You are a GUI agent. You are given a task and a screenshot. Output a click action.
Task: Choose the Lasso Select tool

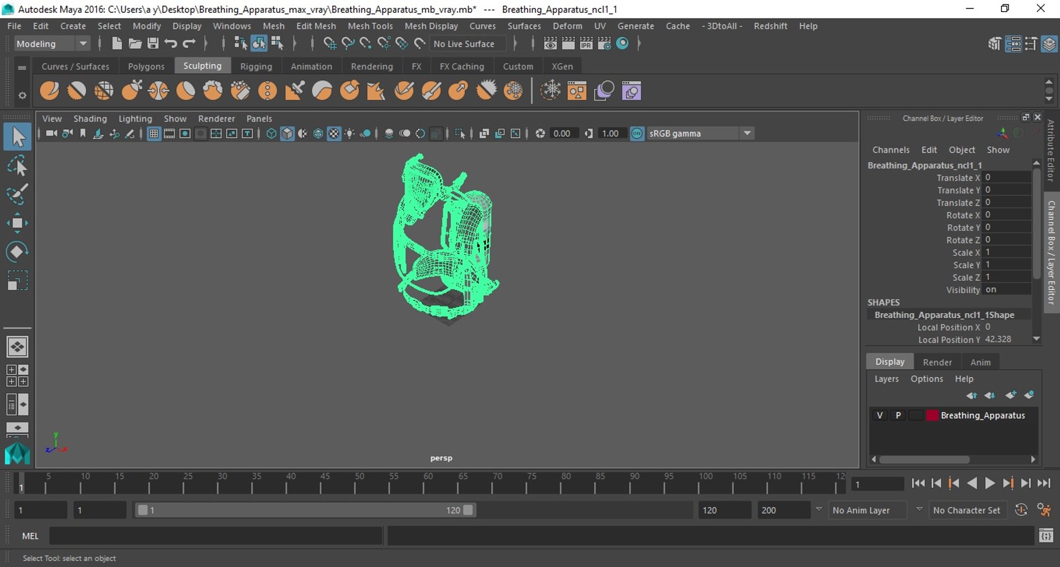[17, 166]
